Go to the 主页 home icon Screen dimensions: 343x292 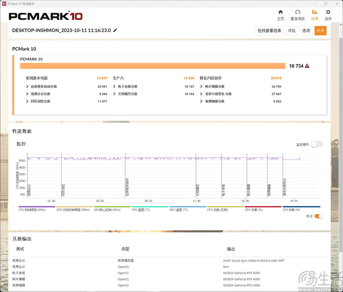click(280, 12)
